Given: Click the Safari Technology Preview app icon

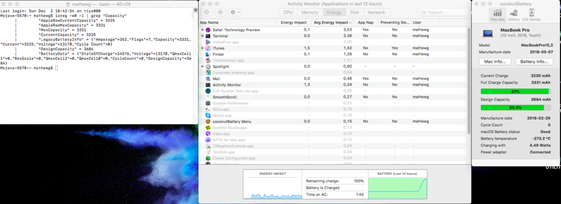Looking at the screenshot, I should click(208, 30).
